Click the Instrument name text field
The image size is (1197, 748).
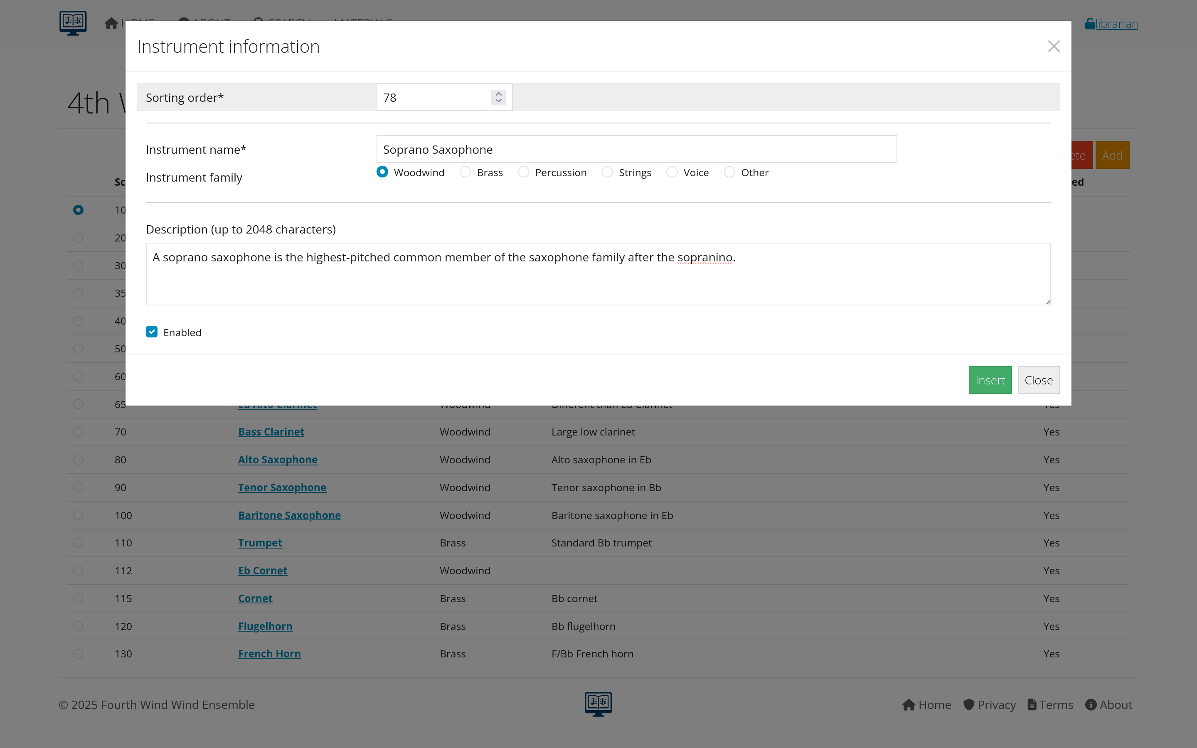636,149
